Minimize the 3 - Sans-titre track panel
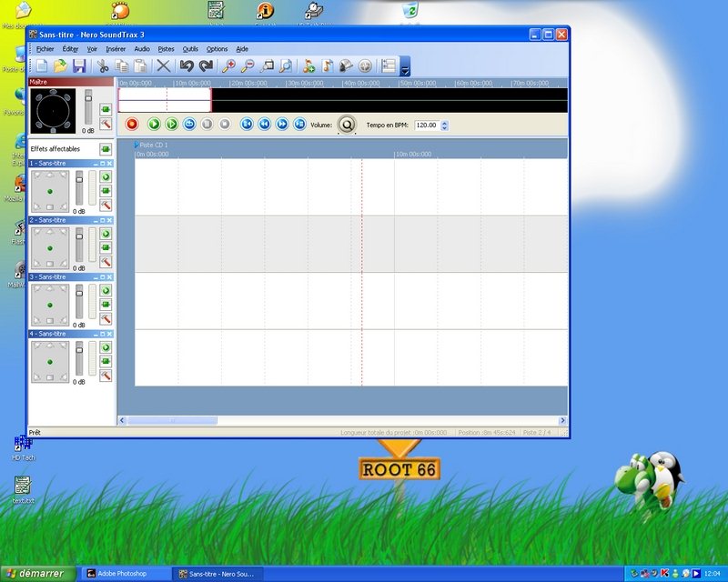The height and width of the screenshot is (582, 728). 96,277
